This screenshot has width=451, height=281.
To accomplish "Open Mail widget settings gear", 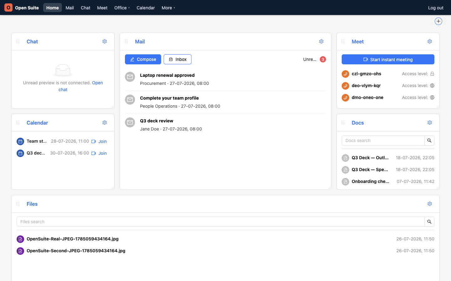I will click(321, 42).
